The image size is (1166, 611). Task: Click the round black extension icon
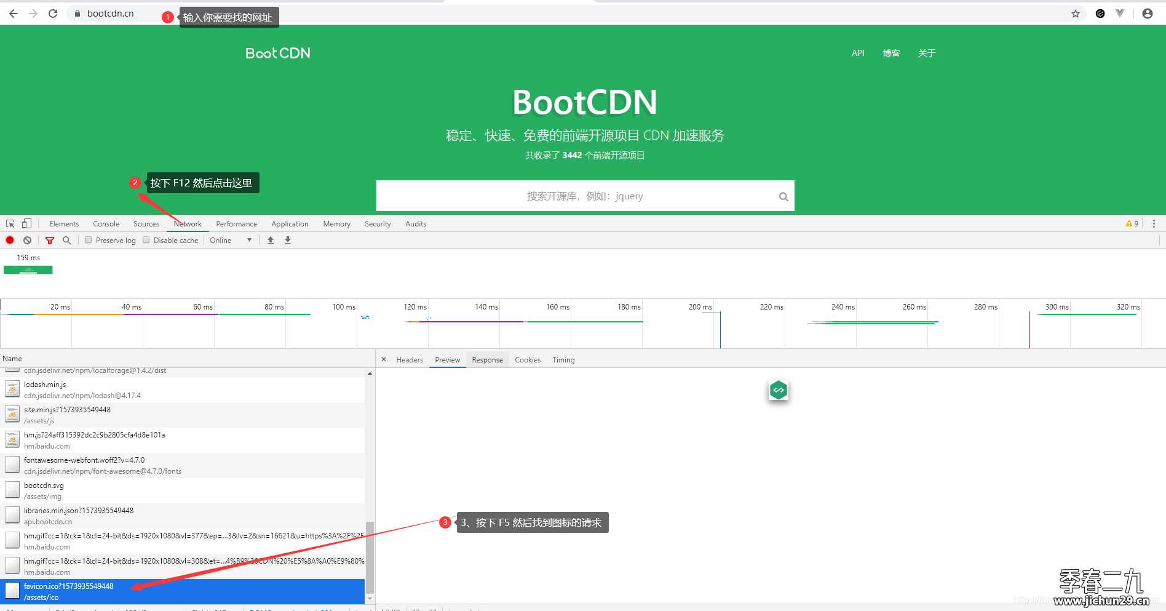pyautogui.click(x=1100, y=14)
